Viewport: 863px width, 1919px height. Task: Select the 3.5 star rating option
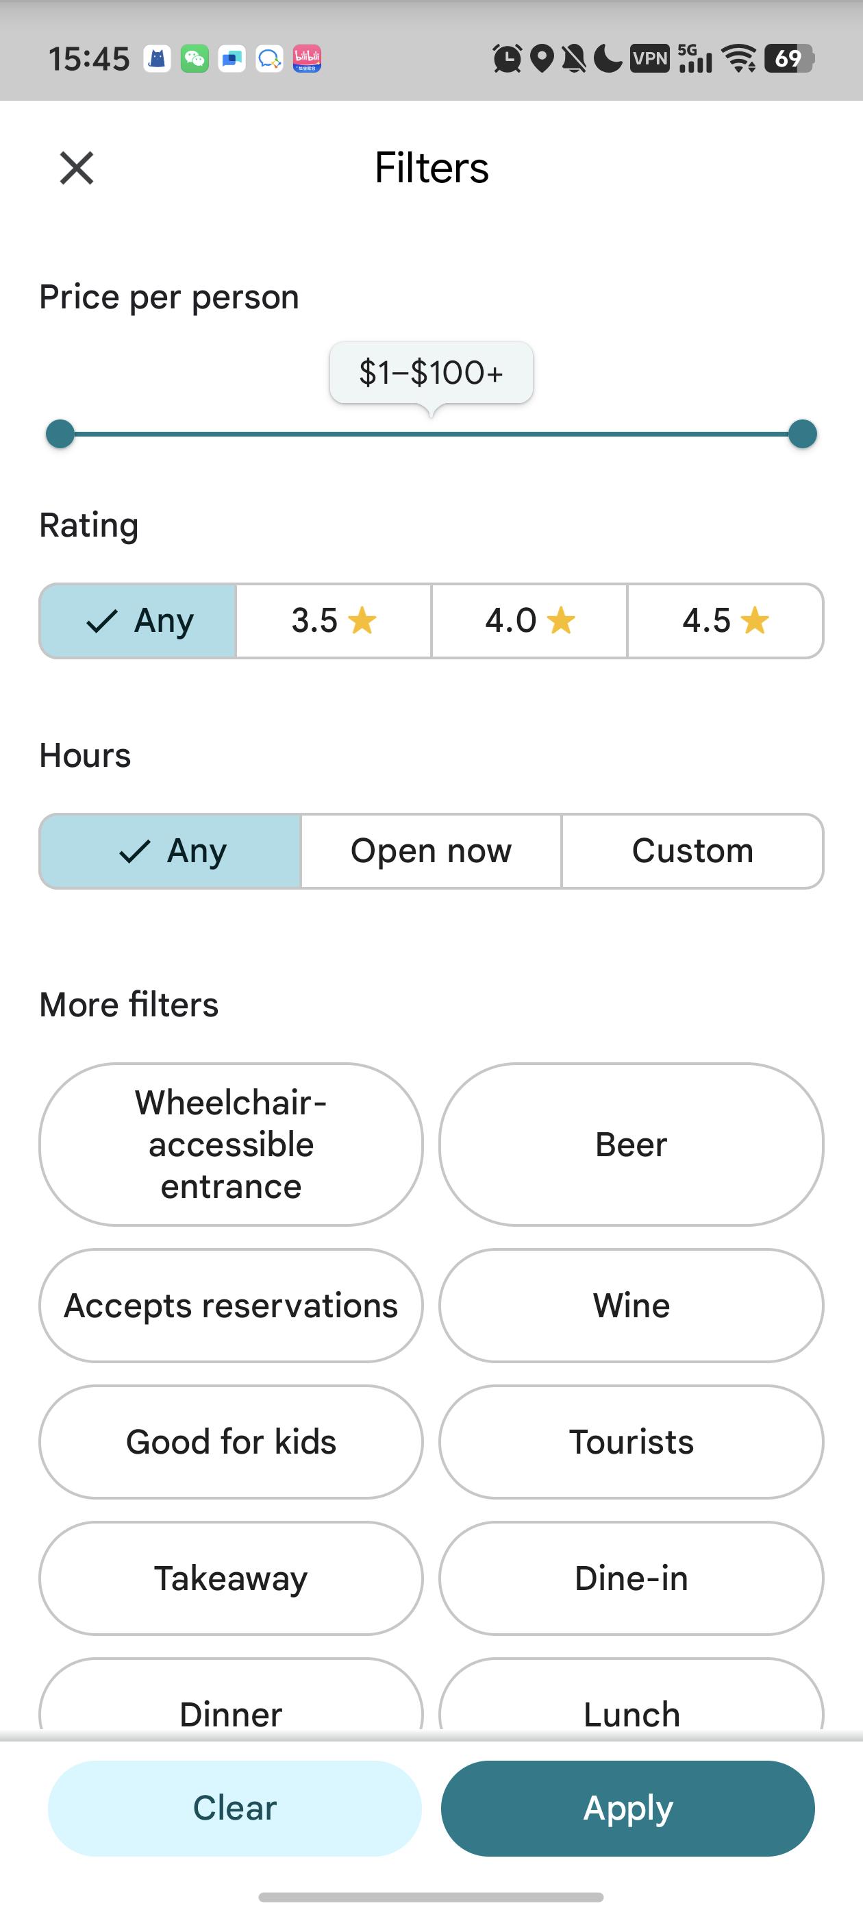(334, 620)
